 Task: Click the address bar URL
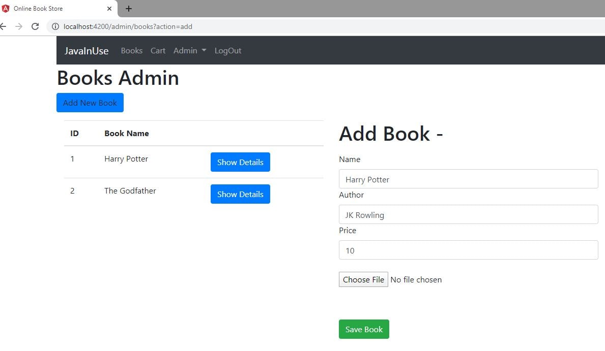[128, 26]
